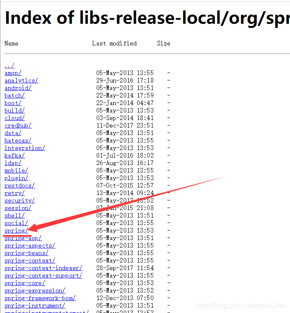
Task: Open the spring-expression/ link
Action: [x=35, y=290]
